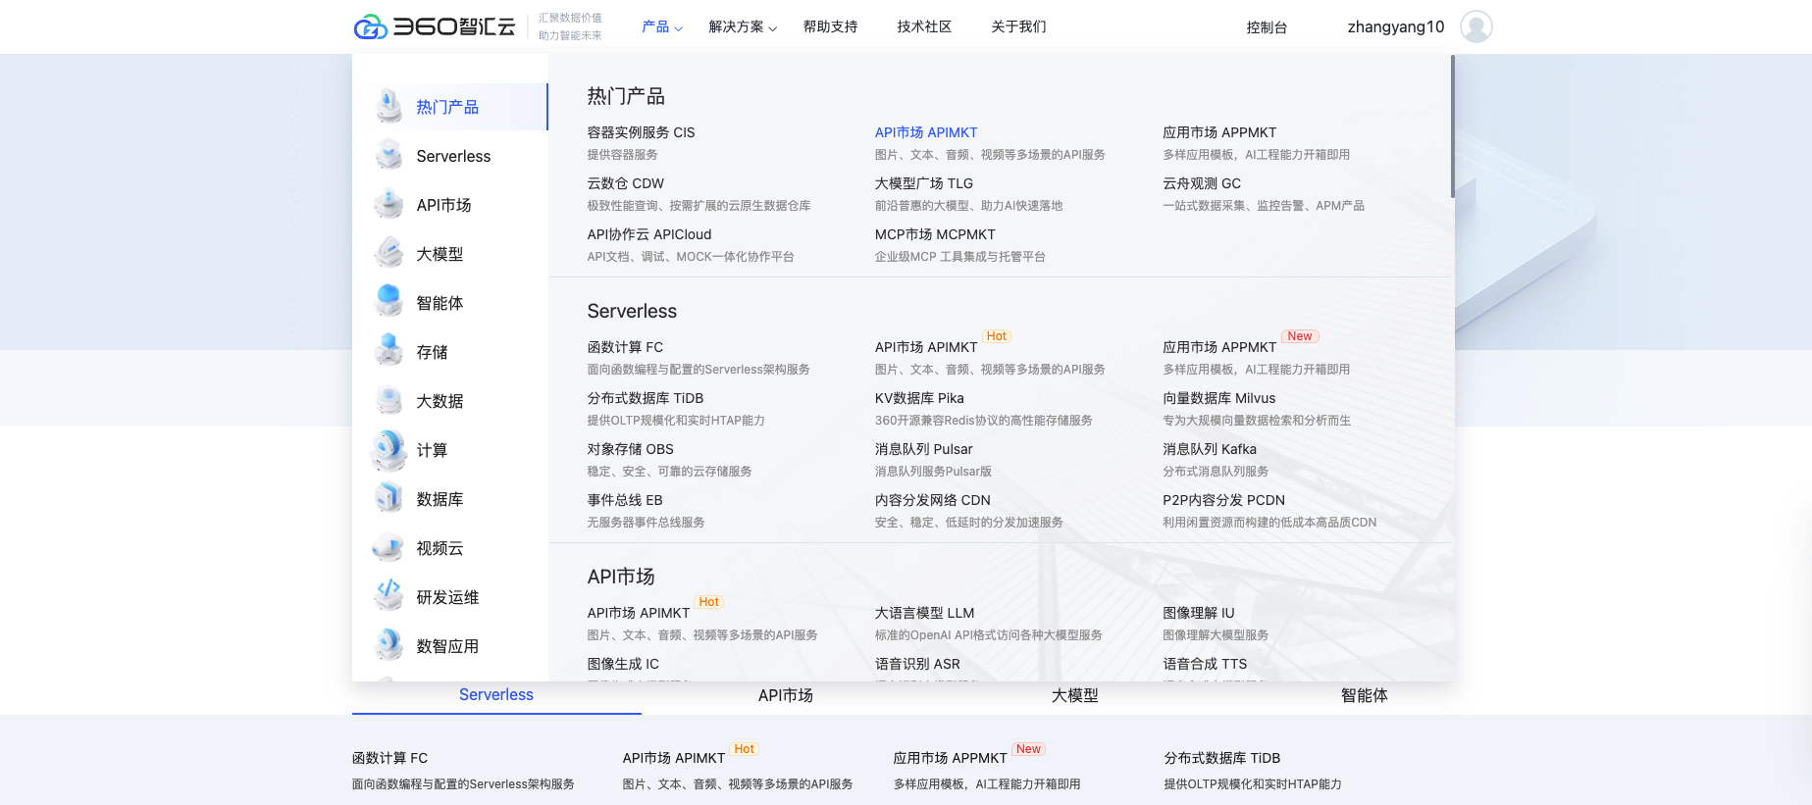1812x805 pixels.
Task: Open 语音识别 ASR product
Action: [917, 664]
